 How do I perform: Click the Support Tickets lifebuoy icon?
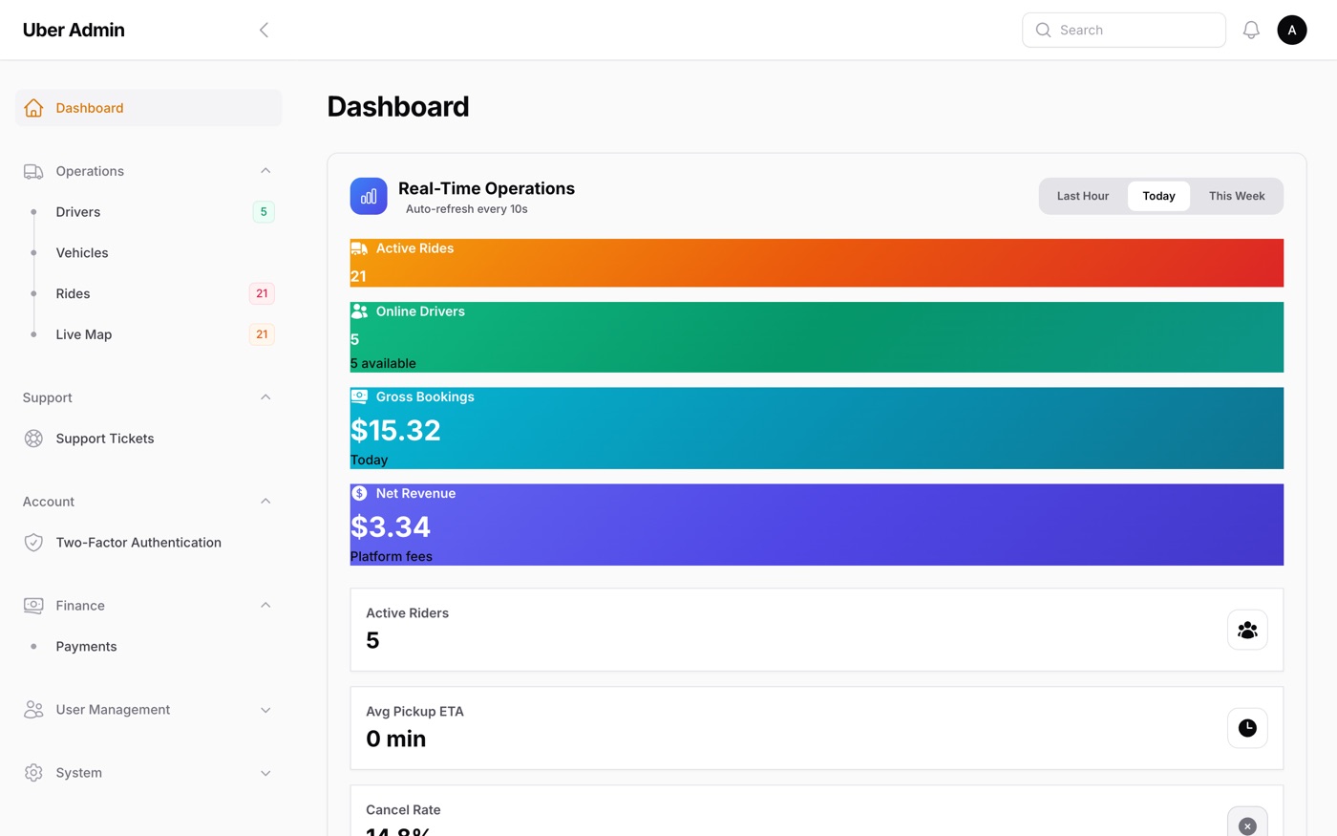[33, 439]
